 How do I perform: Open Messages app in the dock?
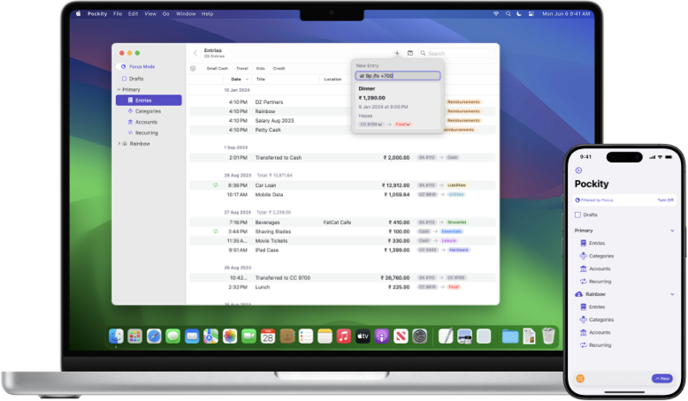pos(172,337)
